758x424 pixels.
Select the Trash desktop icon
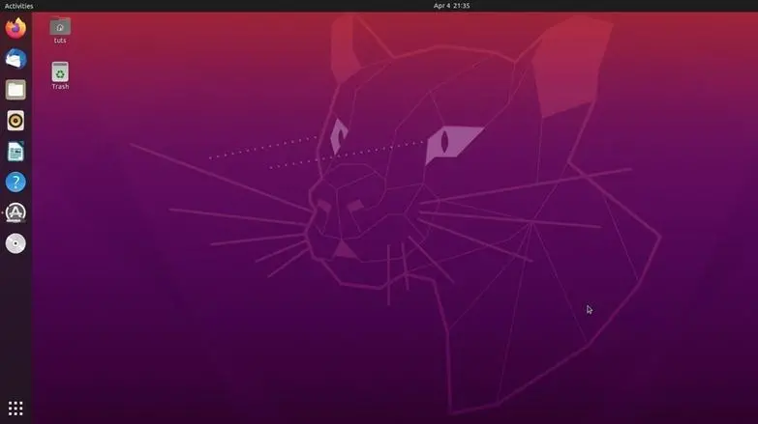[x=60, y=71]
